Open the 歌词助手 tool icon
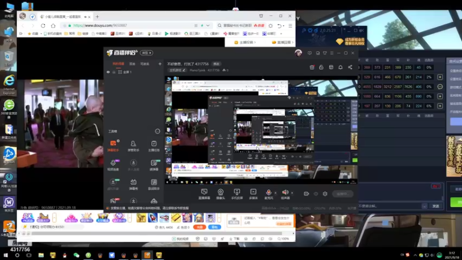Screen dimensions: 462x260 [154, 184]
